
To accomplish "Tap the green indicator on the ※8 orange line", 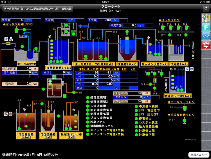I will point(74,92).
